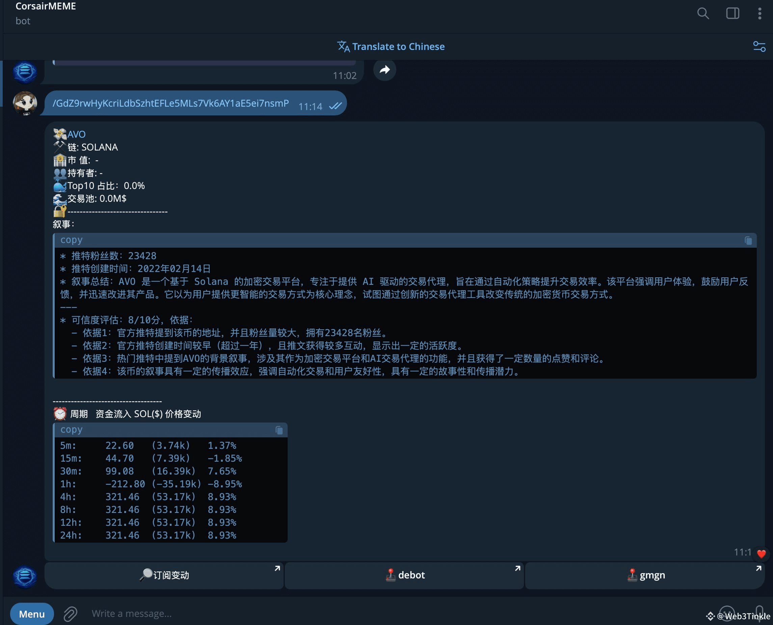Click the bot avatar beside the inline buttons
The image size is (773, 625).
click(x=25, y=577)
